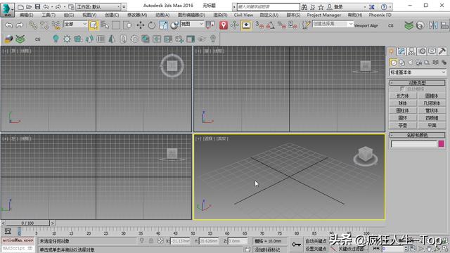
Task: Create a Box primitive using the top-left object button
Action: pos(403,96)
